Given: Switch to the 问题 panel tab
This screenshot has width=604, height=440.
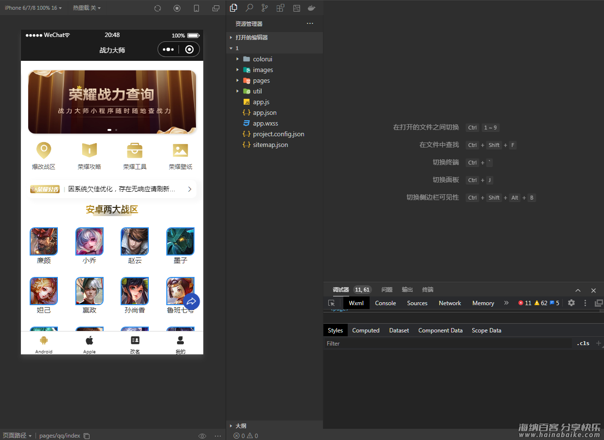Looking at the screenshot, I should click(387, 290).
